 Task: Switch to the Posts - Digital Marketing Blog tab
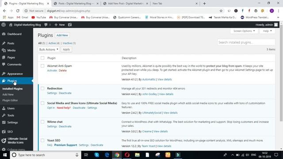tap(76, 4)
